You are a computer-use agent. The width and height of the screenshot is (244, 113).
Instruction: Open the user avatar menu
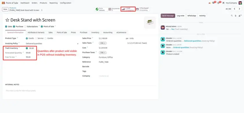pos(240,3)
